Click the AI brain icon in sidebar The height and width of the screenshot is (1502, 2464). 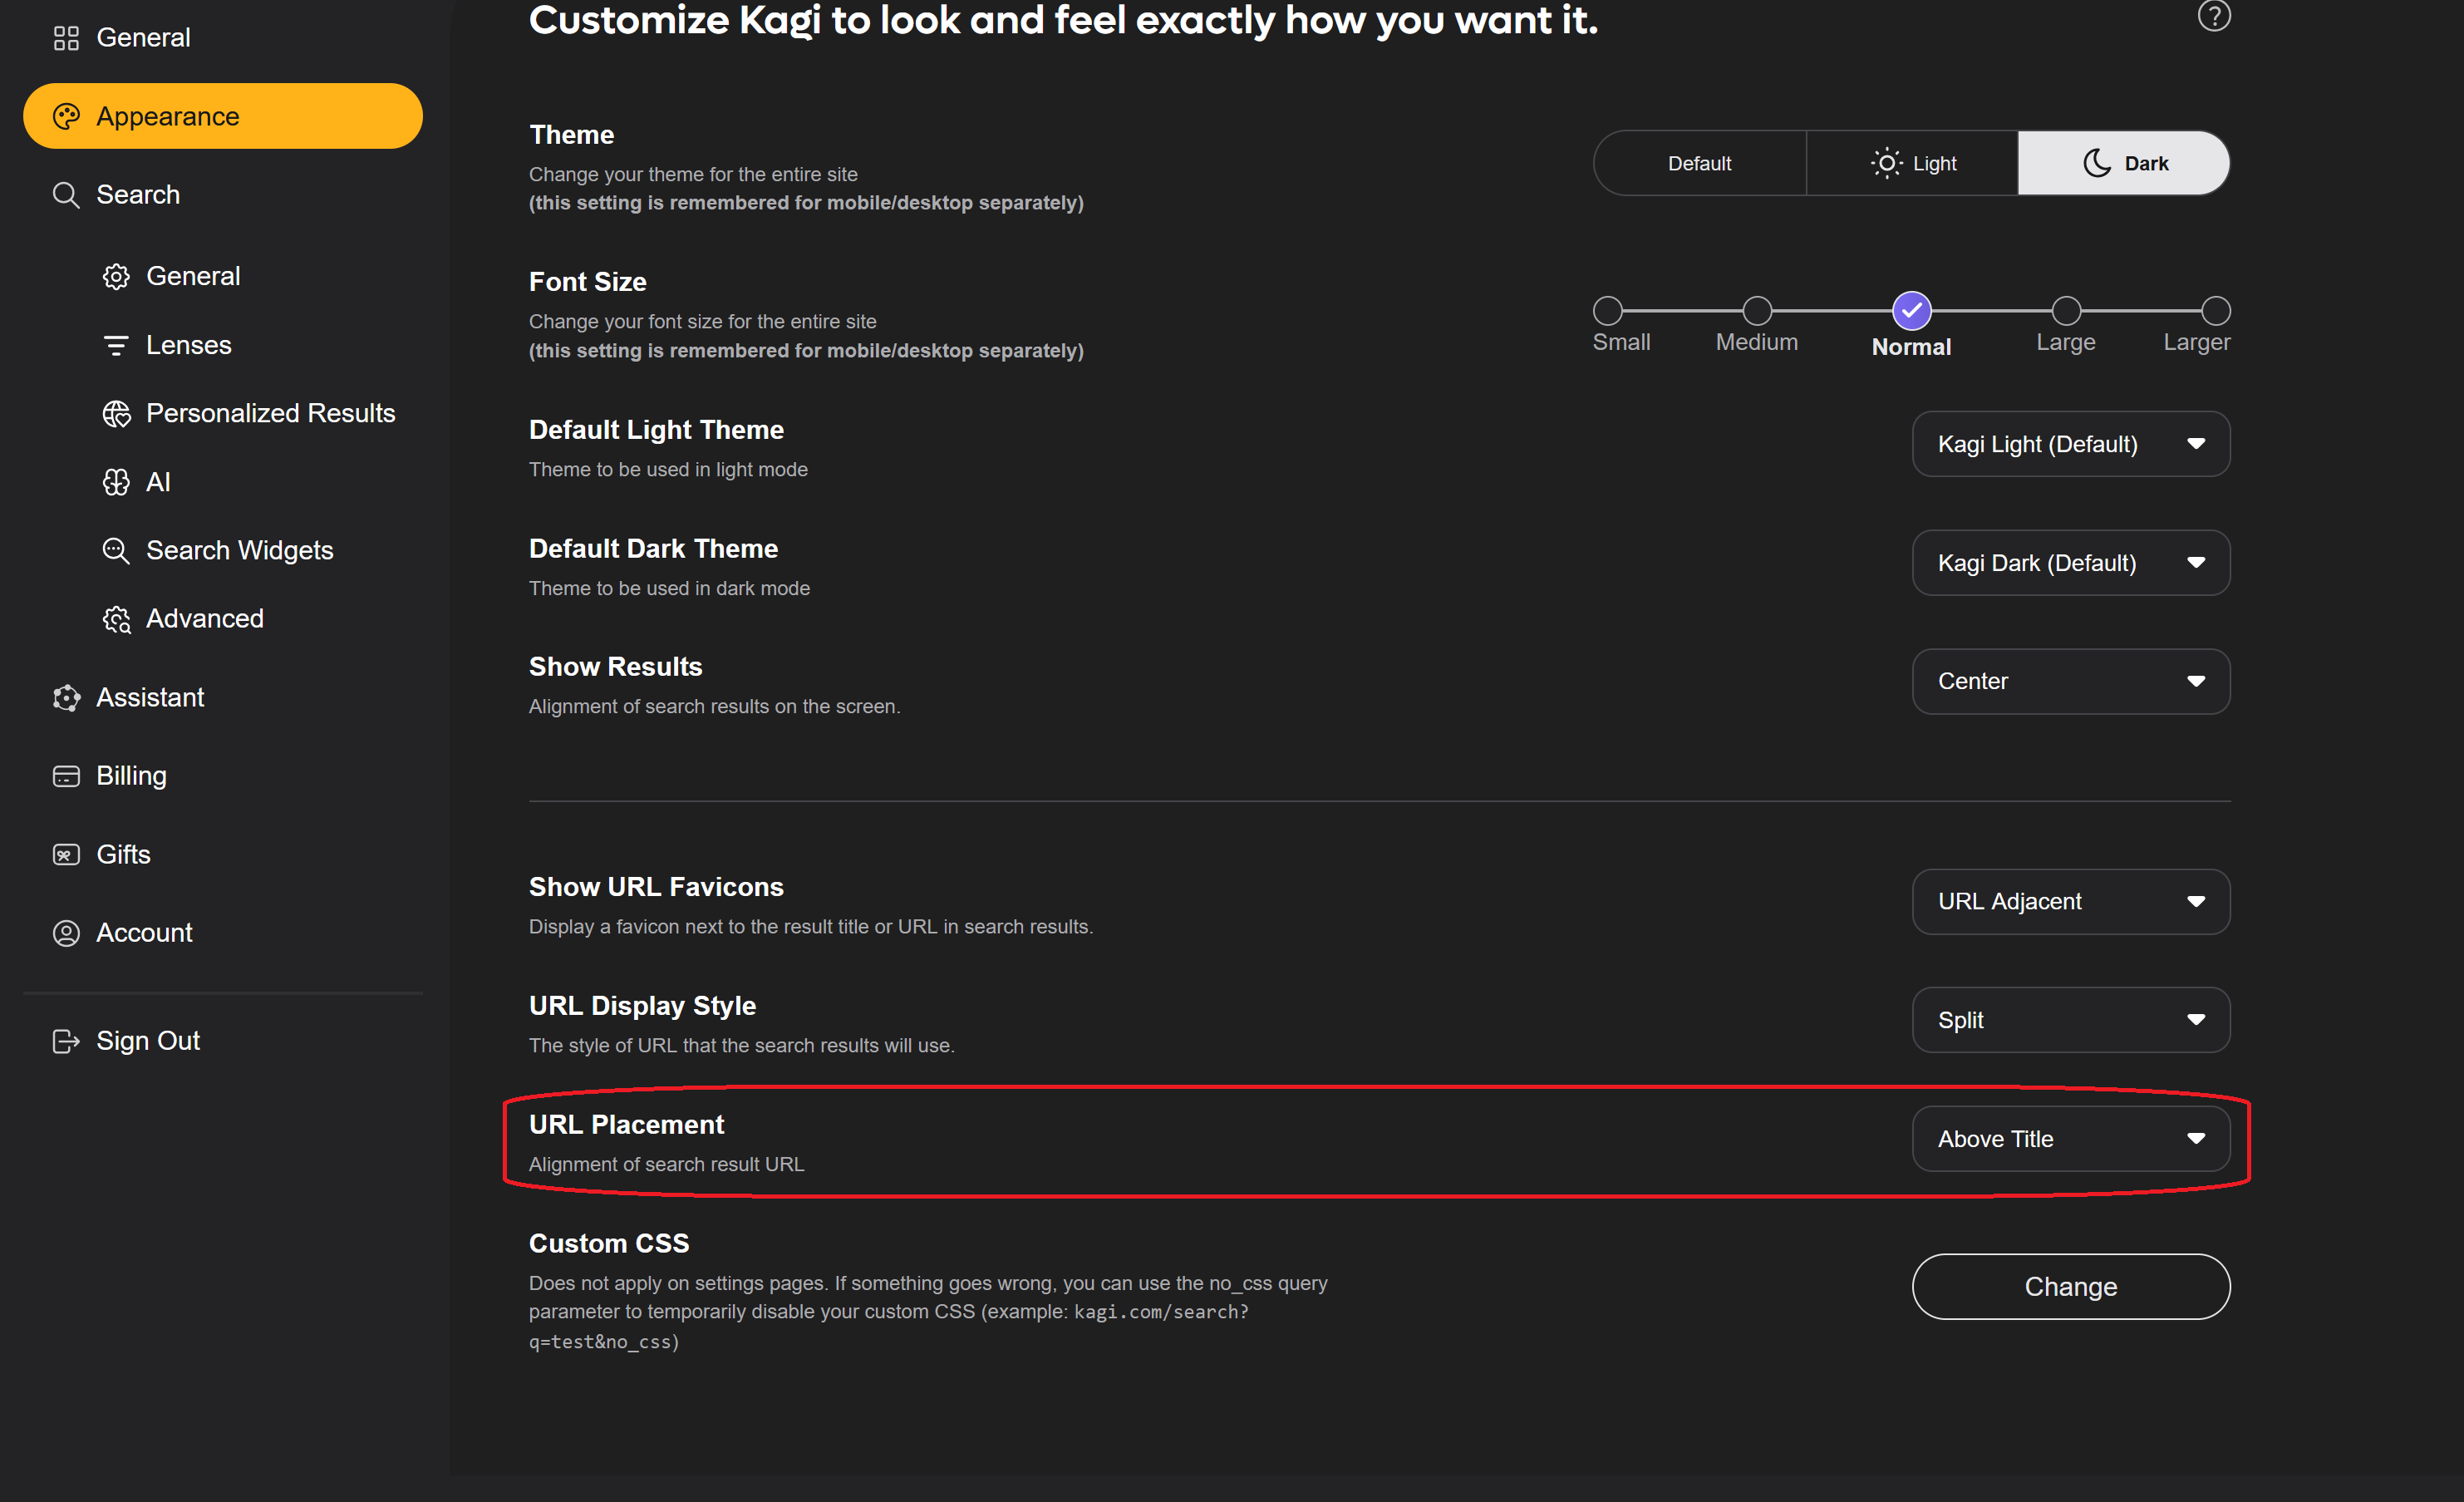(x=116, y=482)
